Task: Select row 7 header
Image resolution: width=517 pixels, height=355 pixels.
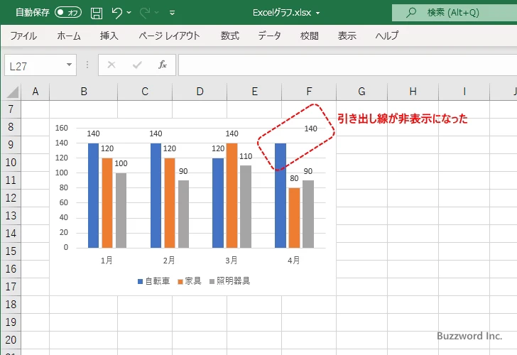Action: point(11,109)
